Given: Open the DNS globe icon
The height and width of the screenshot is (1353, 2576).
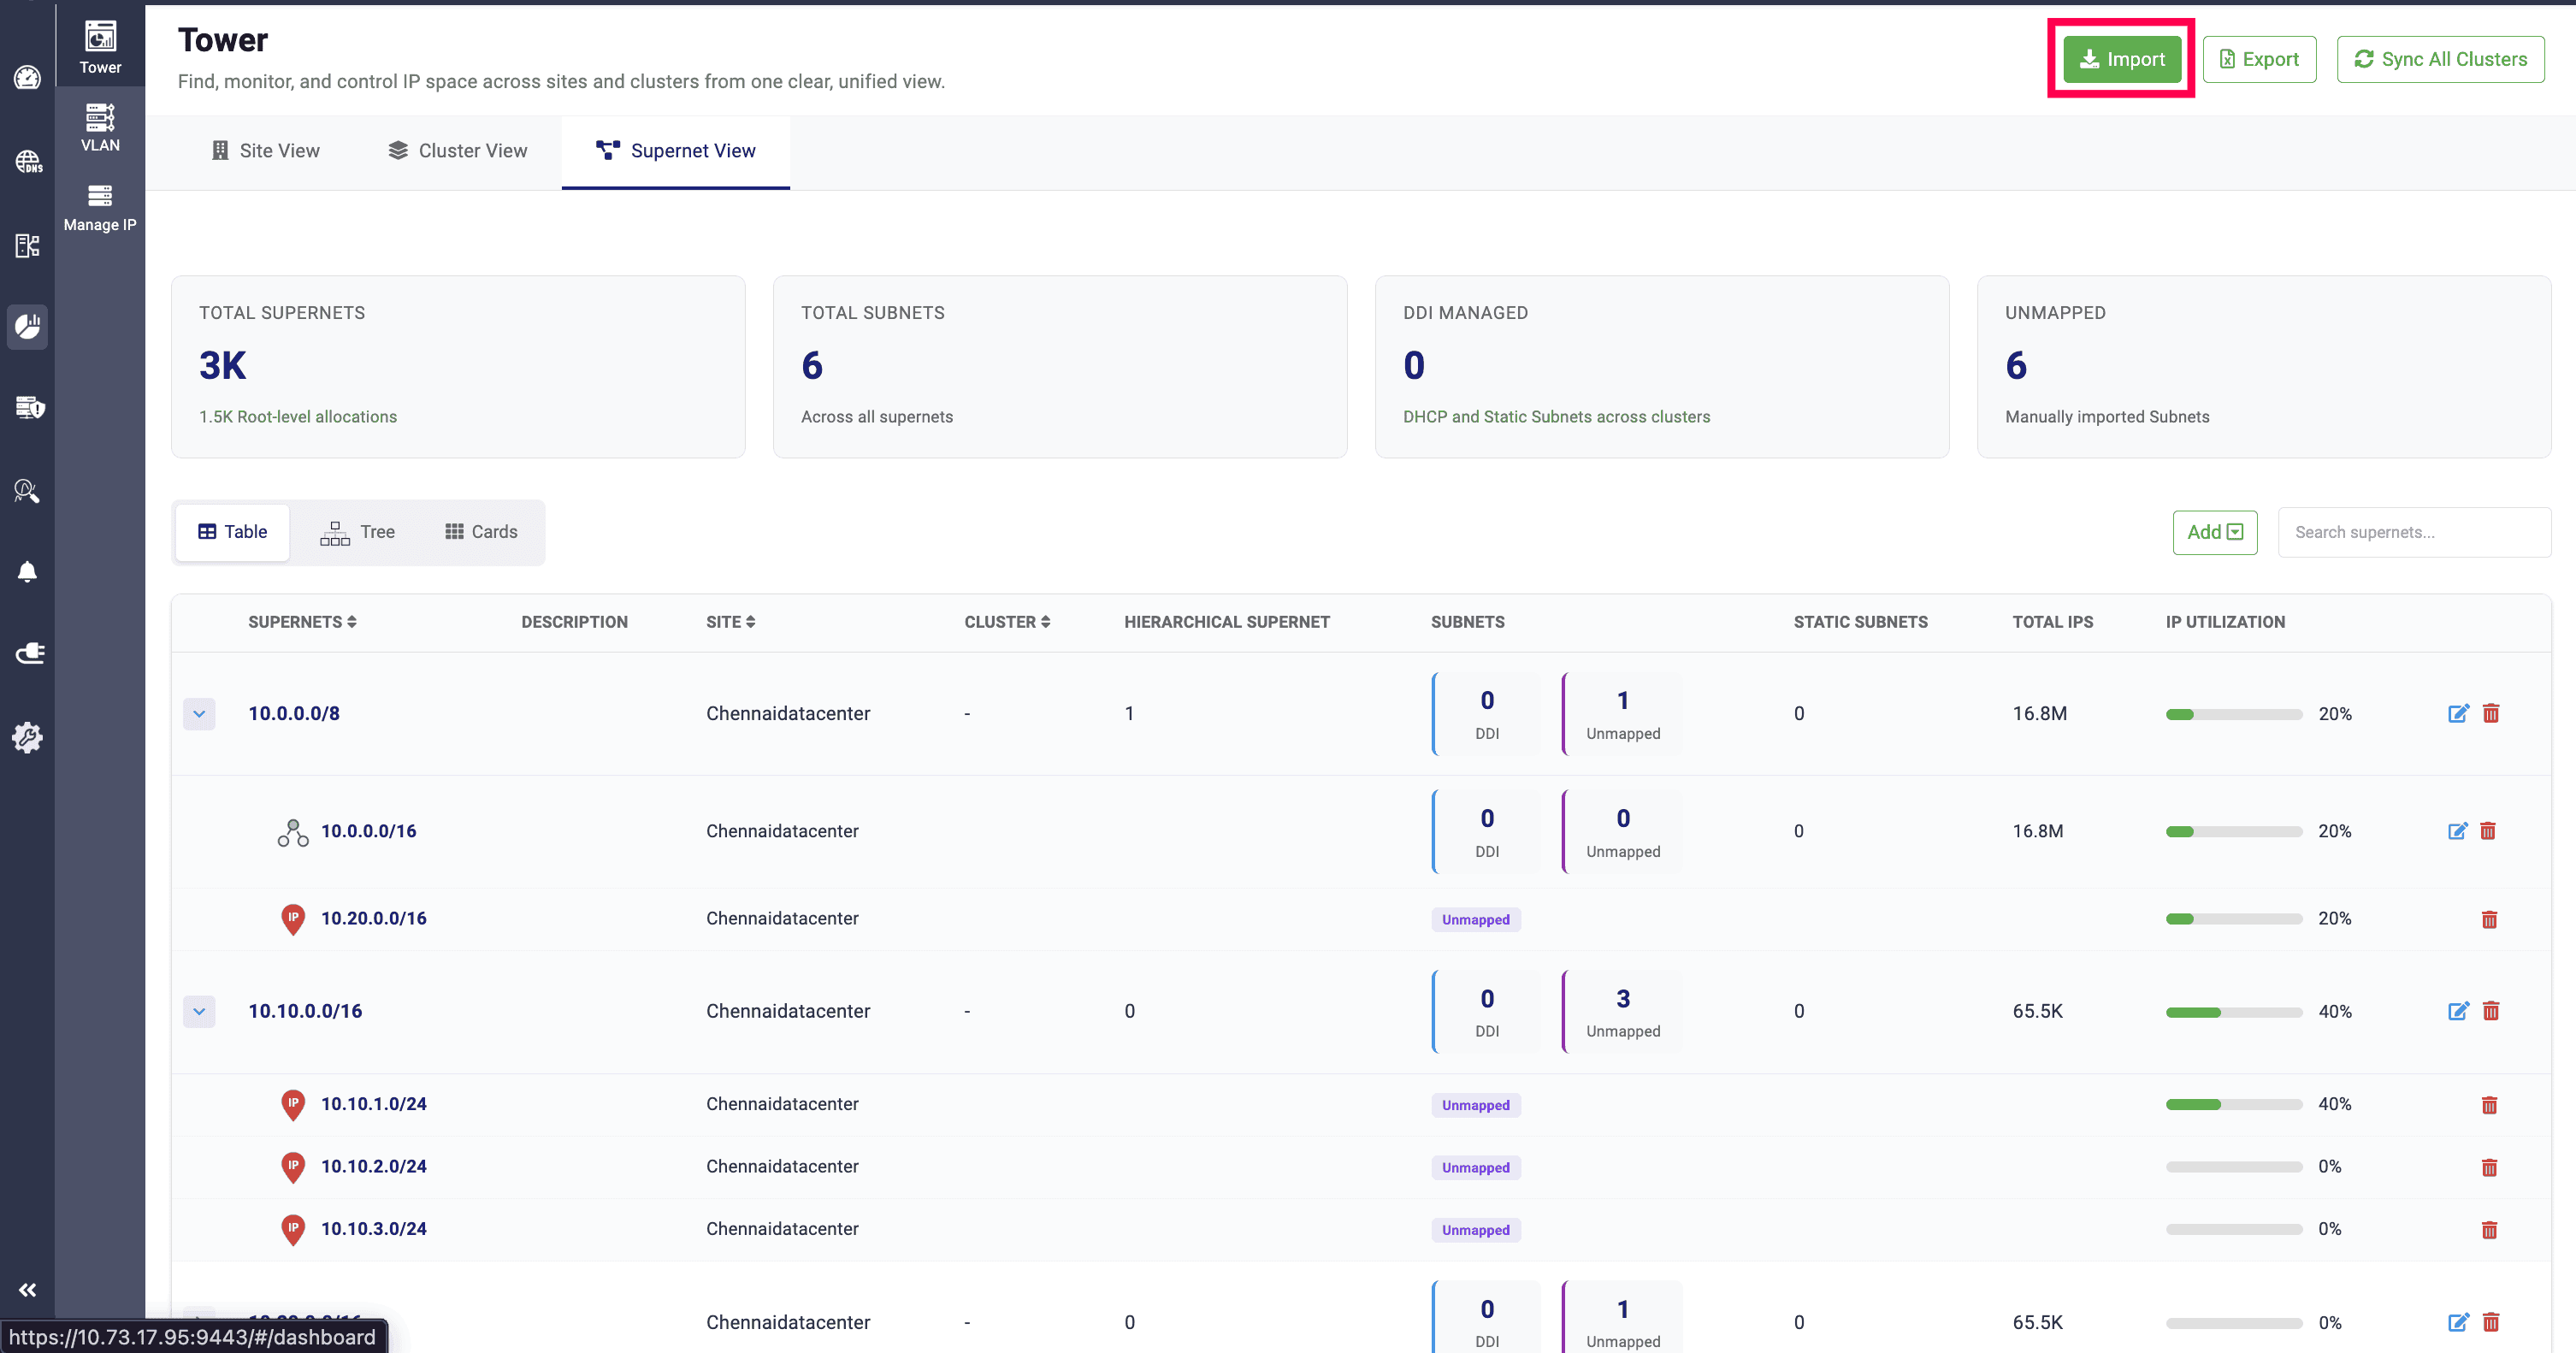Looking at the screenshot, I should [27, 161].
